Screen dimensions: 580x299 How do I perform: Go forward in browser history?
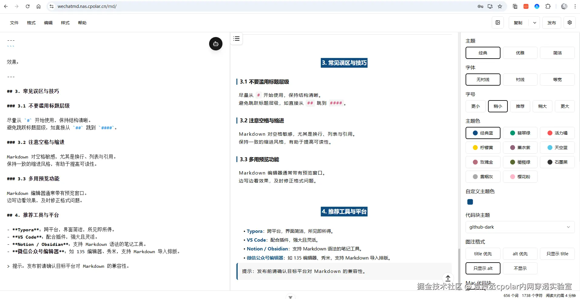tap(17, 6)
